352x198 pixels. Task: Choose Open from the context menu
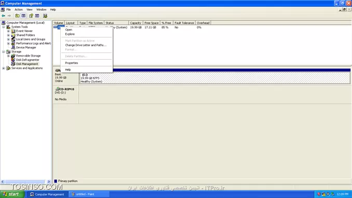(87, 30)
